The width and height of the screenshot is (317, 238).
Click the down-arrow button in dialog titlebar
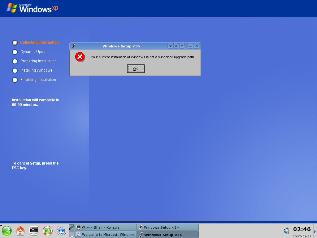point(182,46)
